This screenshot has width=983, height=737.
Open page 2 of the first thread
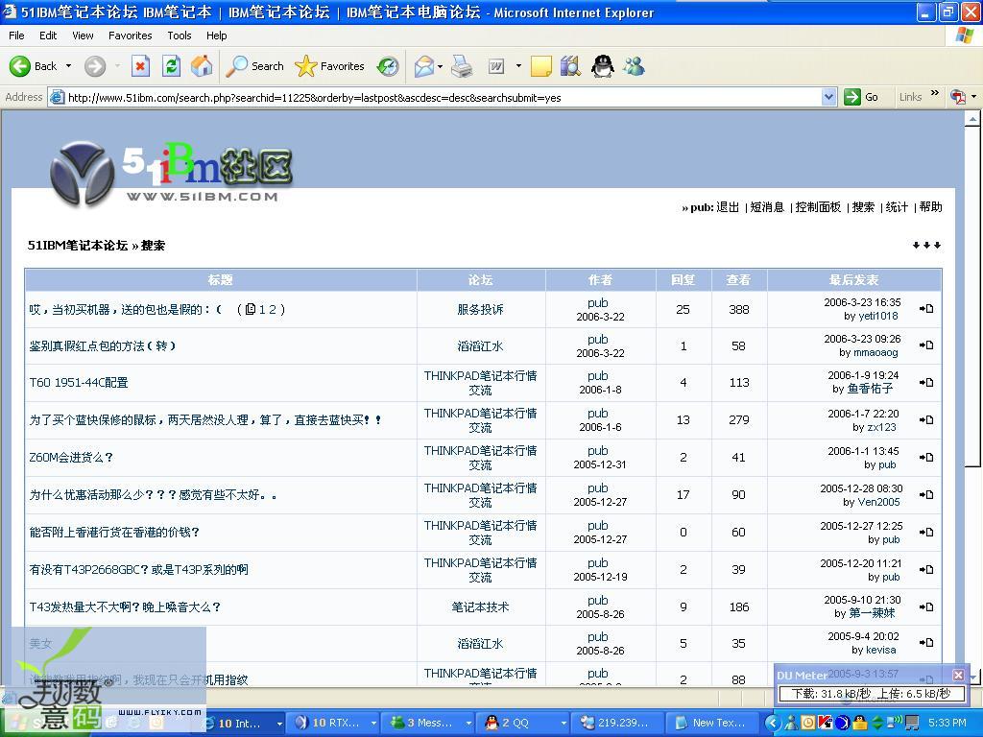coord(273,309)
